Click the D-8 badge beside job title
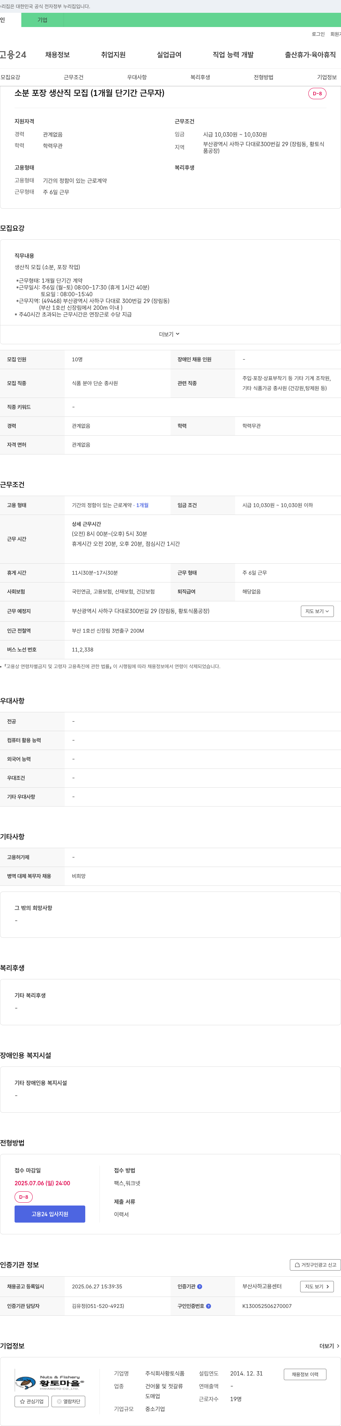Screen dimensions: 341x1426 tap(317, 94)
